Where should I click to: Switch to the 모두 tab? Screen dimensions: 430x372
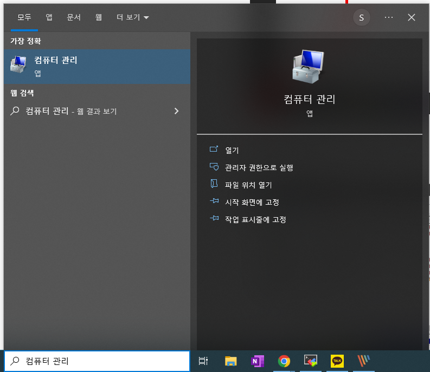click(x=24, y=17)
